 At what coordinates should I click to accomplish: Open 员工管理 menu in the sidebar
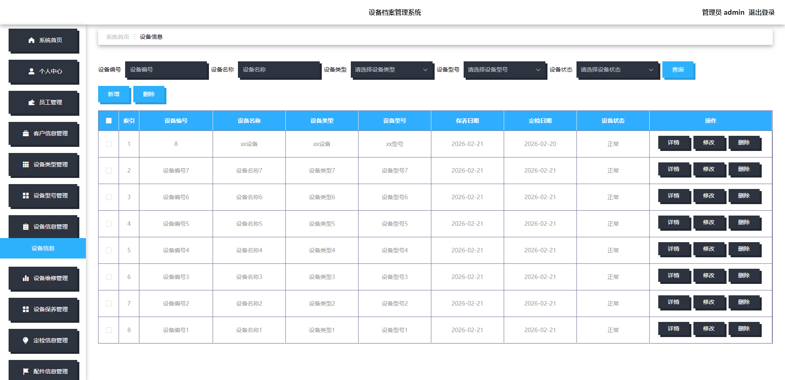point(43,102)
